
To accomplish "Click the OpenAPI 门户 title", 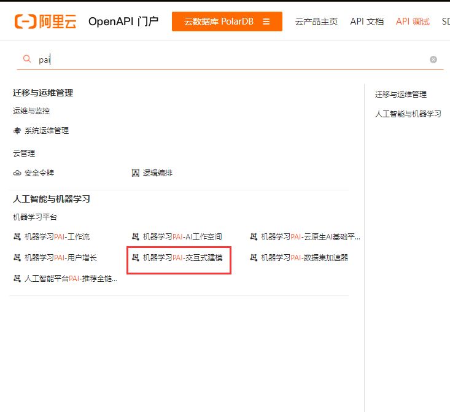I will [123, 21].
